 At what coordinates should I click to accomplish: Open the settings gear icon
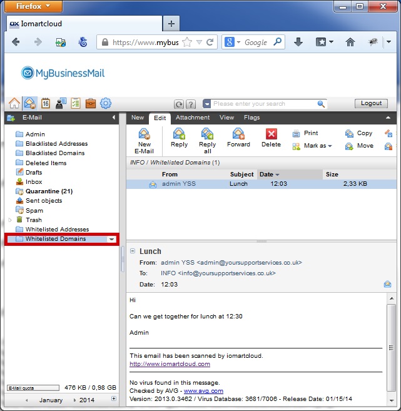106,103
